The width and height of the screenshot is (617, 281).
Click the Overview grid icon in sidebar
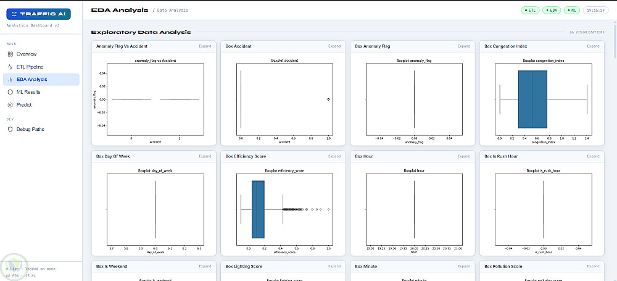[10, 54]
